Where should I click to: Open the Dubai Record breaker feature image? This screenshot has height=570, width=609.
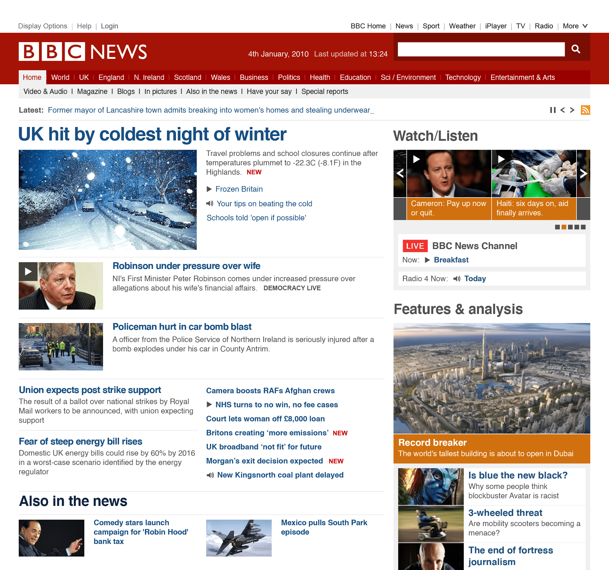[x=491, y=378]
